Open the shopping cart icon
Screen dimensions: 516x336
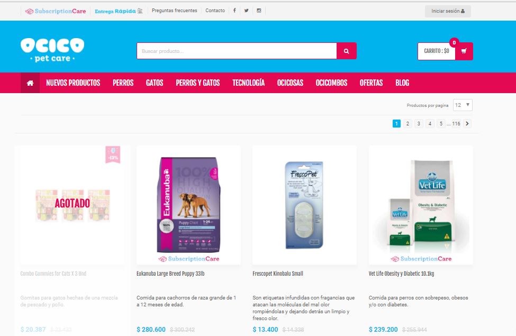pyautogui.click(x=464, y=51)
